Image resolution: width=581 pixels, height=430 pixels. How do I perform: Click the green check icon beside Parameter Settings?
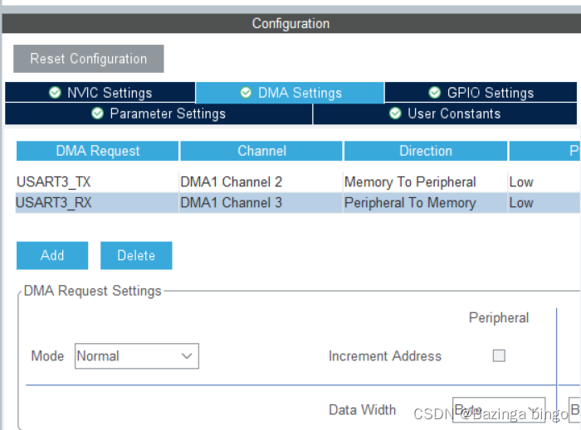point(97,114)
